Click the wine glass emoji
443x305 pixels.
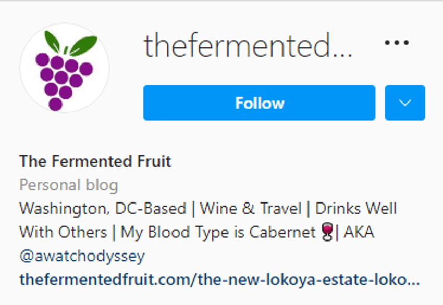coord(328,232)
